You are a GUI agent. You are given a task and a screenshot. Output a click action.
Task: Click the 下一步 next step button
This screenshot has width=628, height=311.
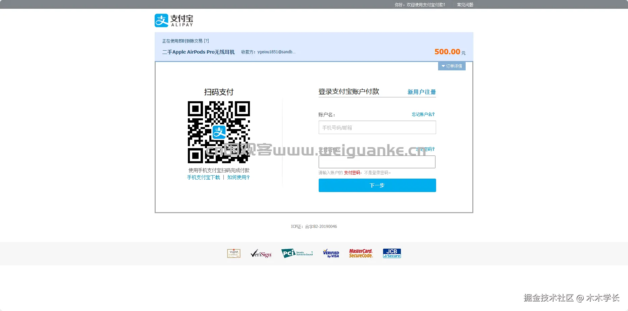click(377, 185)
